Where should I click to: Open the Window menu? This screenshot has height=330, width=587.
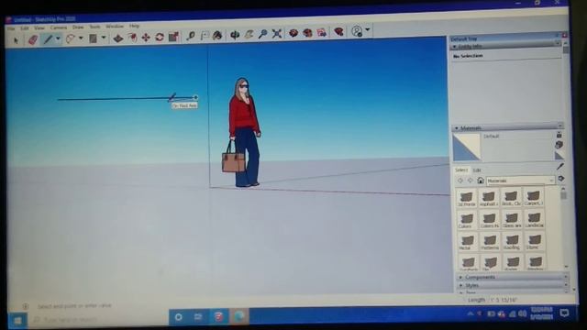point(114,27)
